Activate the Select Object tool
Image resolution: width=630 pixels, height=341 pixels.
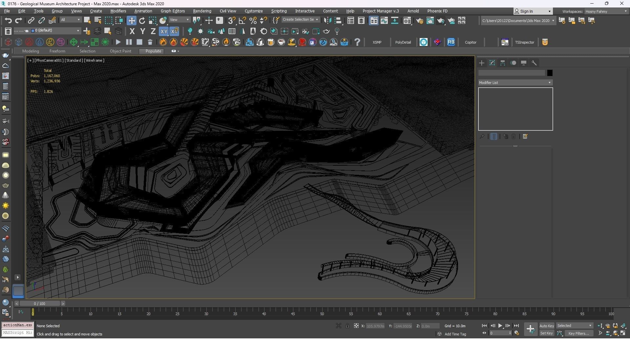87,20
